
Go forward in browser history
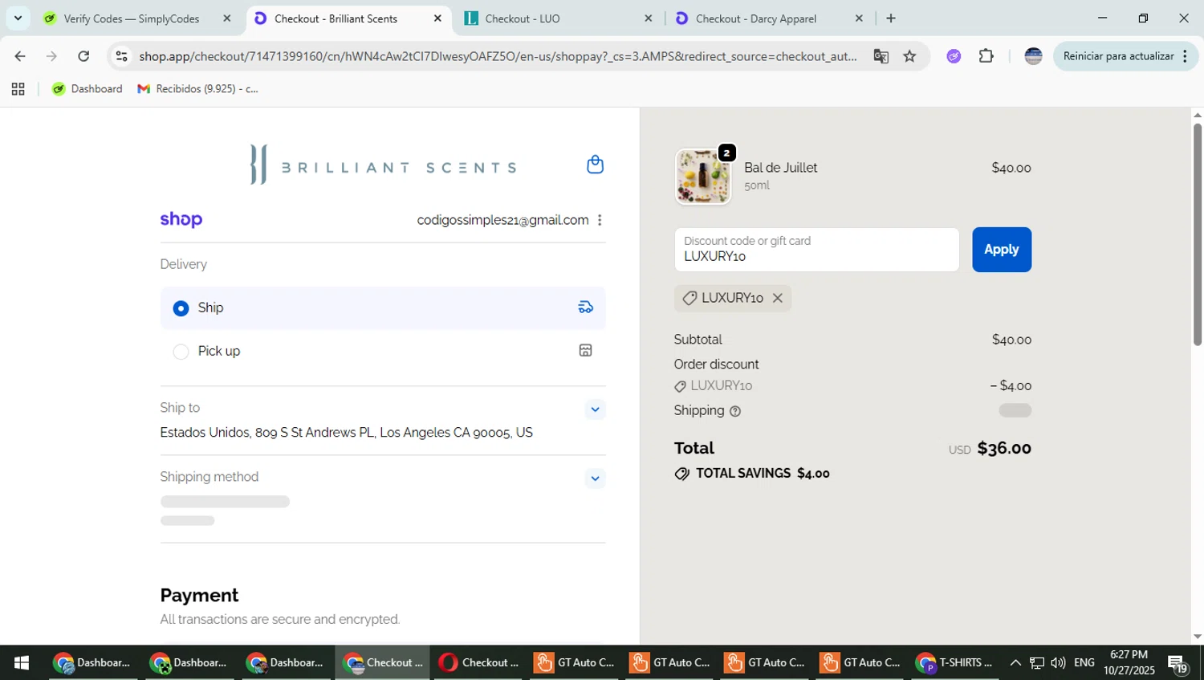(51, 56)
